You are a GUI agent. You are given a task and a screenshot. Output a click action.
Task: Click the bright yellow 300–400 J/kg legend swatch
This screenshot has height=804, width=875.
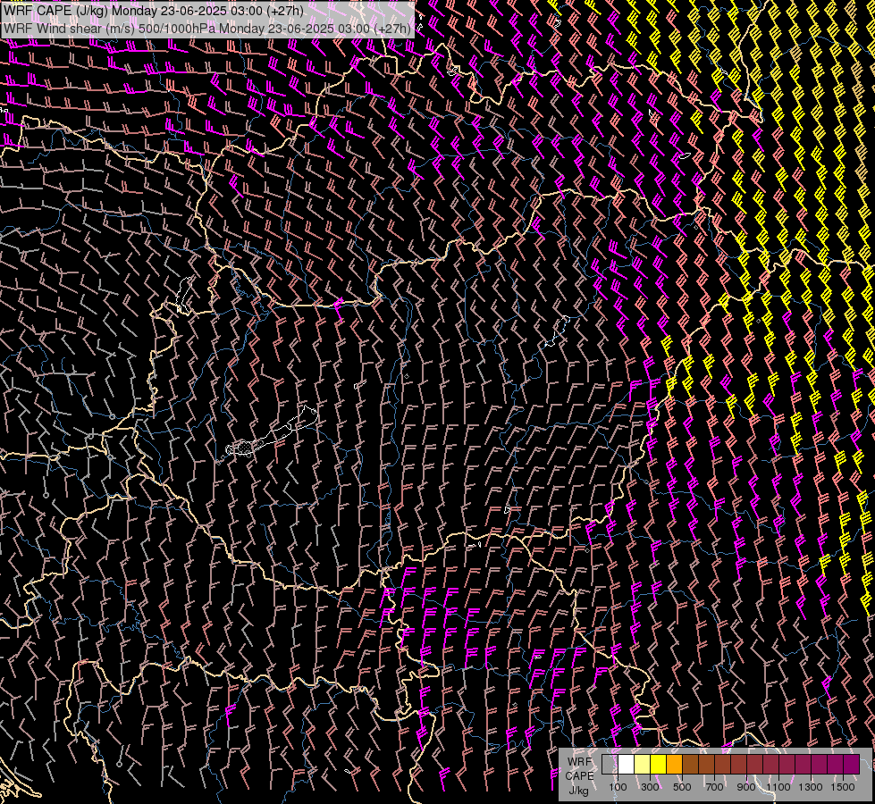click(659, 764)
